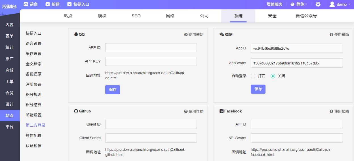This screenshot has width=354, height=161.
Task: Focus the 微信 AppID field
Action: tap(296, 48)
